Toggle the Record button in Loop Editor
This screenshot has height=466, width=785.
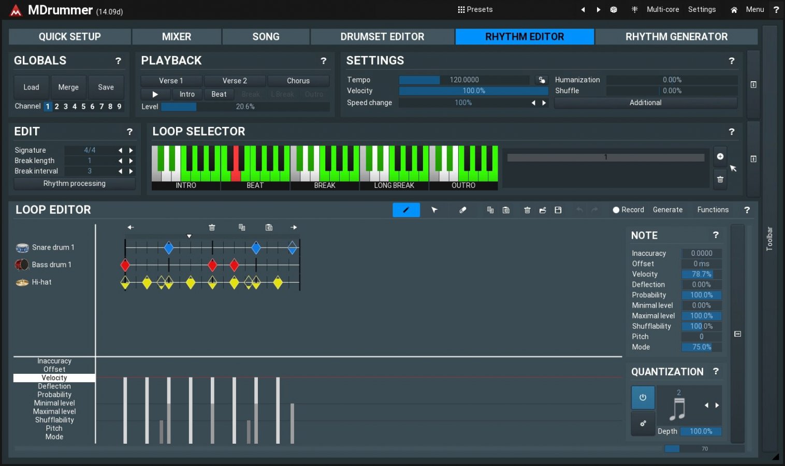[x=628, y=210]
